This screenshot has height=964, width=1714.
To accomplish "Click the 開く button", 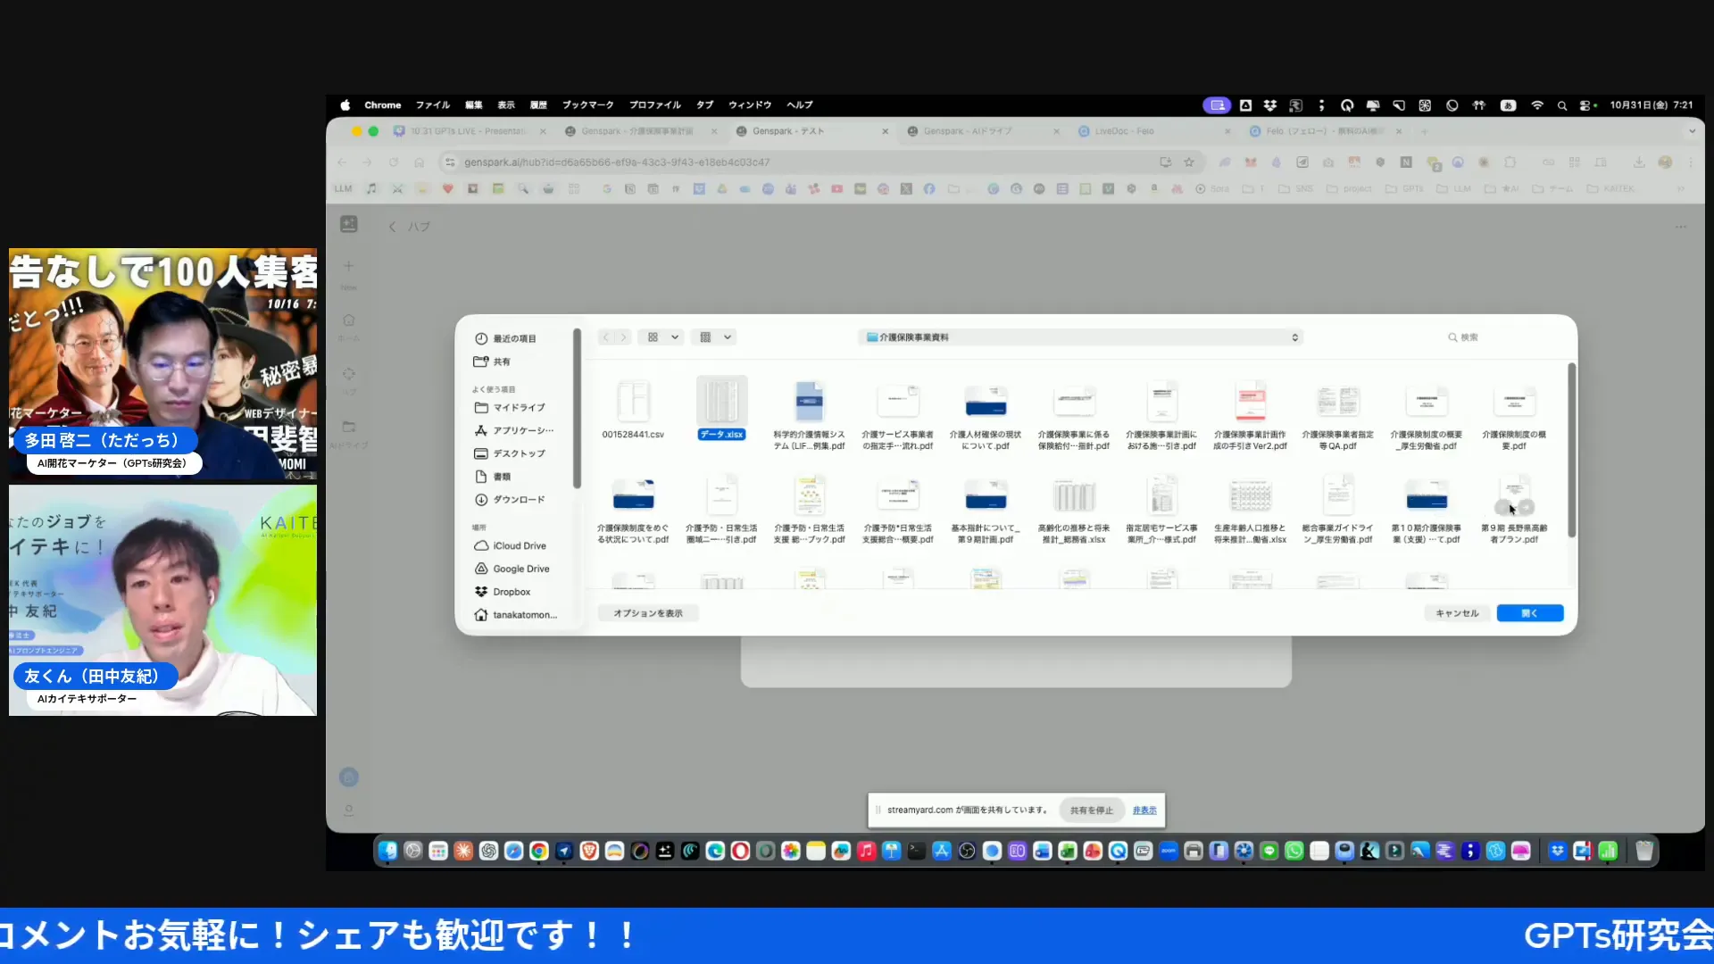I will point(1529,613).
